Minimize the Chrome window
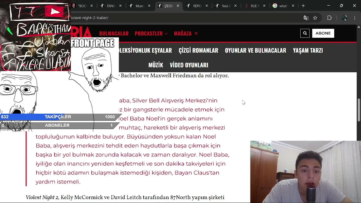 point(329,6)
